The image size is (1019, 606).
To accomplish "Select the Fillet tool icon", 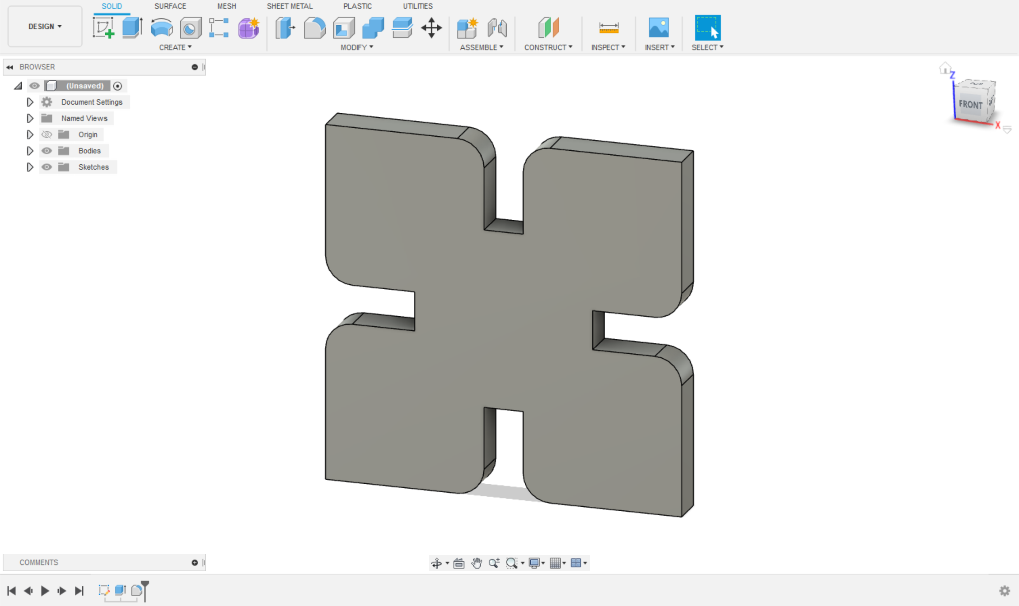I will click(x=315, y=28).
